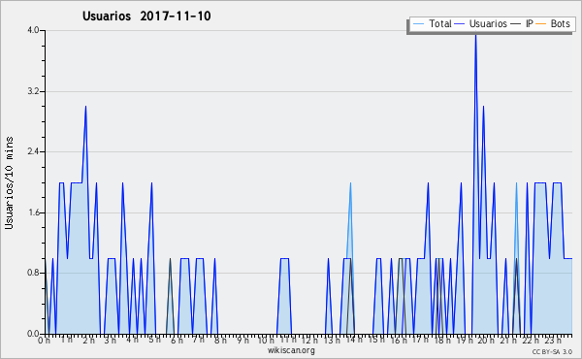The height and width of the screenshot is (359, 582).
Task: Click the Usuarios legend label
Action: click(x=488, y=23)
